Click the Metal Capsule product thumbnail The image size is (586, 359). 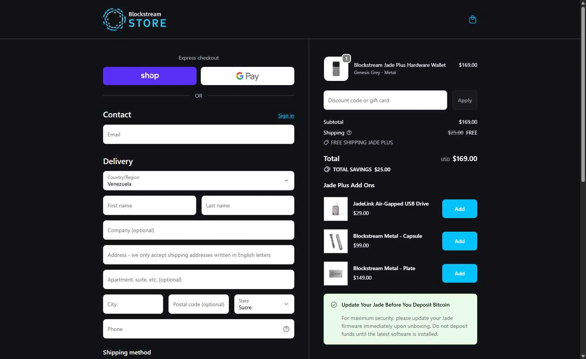[x=336, y=241]
